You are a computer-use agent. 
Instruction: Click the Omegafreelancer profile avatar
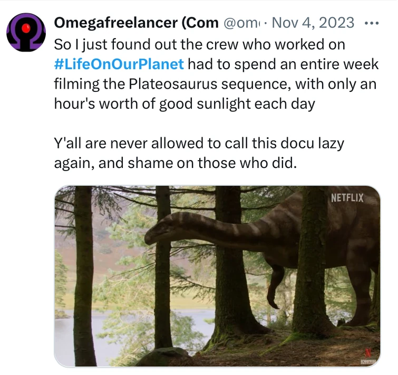click(26, 32)
